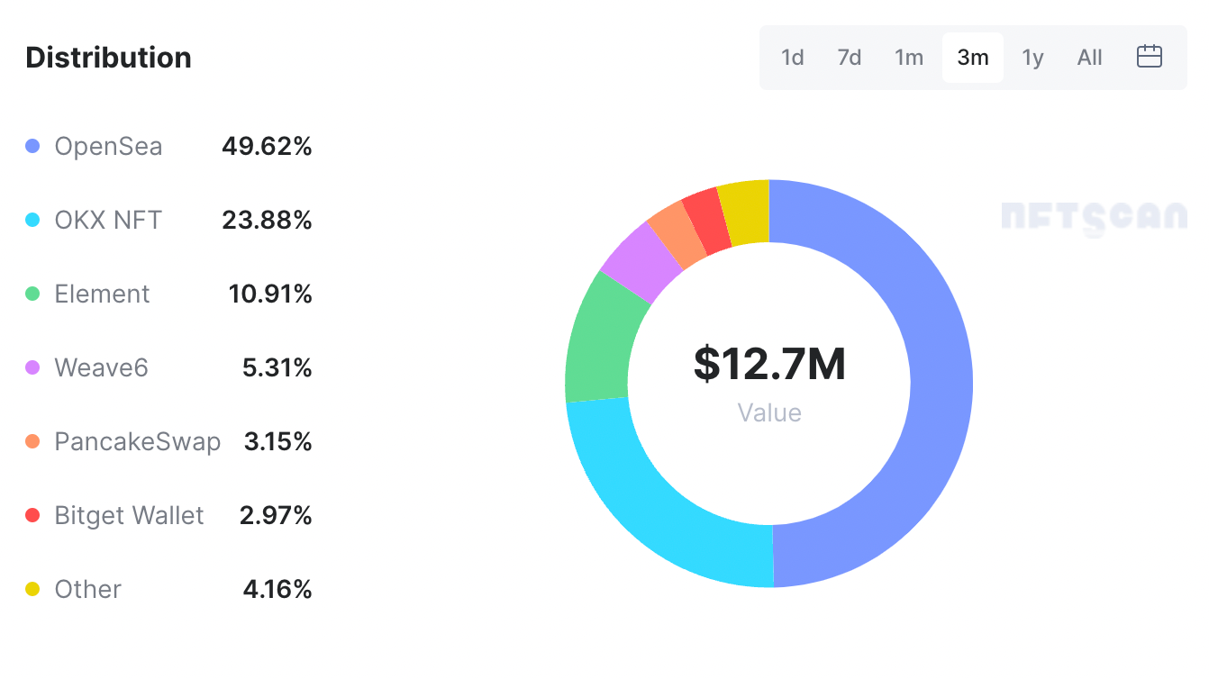Select the 3m time range tab
This screenshot has width=1209, height=679.
tap(973, 58)
